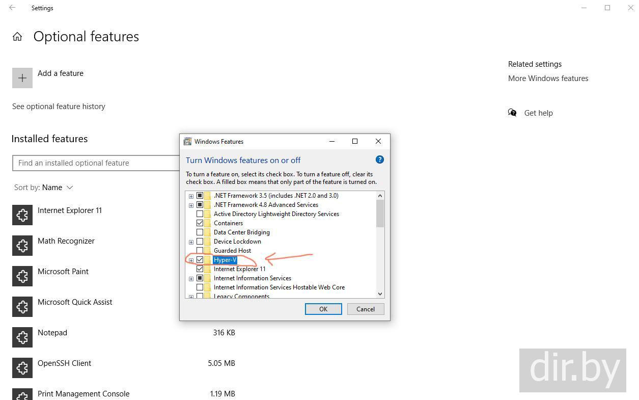Toggle the Internet Information Services checkbox
The image size is (639, 400).
pos(200,278)
